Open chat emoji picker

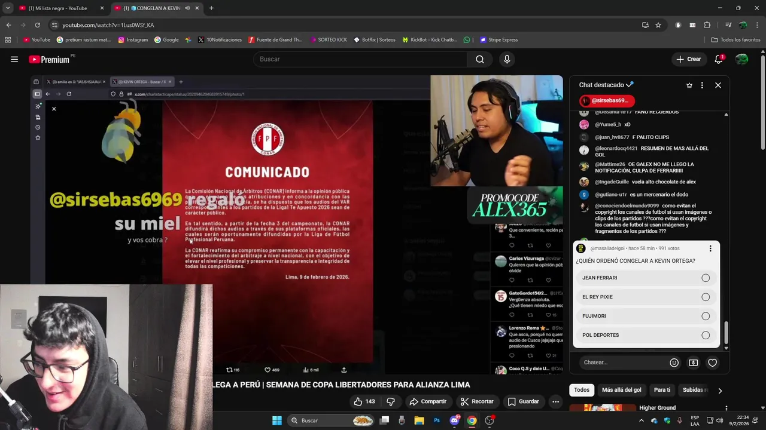tap(674, 363)
